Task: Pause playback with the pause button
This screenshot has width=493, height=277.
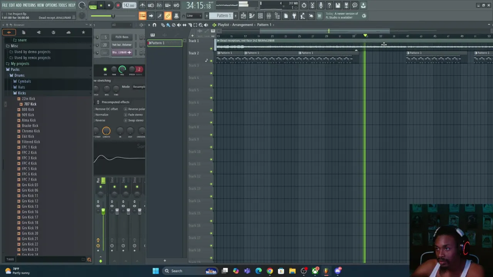Action: tap(101, 5)
